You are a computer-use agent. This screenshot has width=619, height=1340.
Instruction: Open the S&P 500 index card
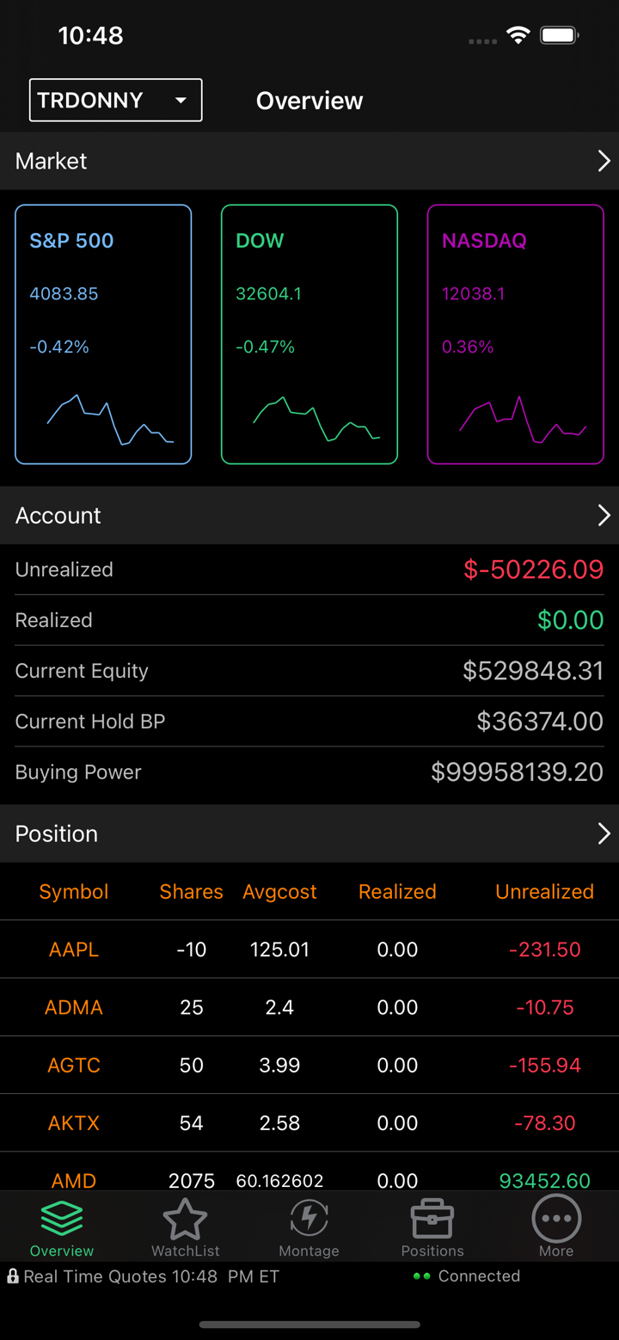point(103,335)
